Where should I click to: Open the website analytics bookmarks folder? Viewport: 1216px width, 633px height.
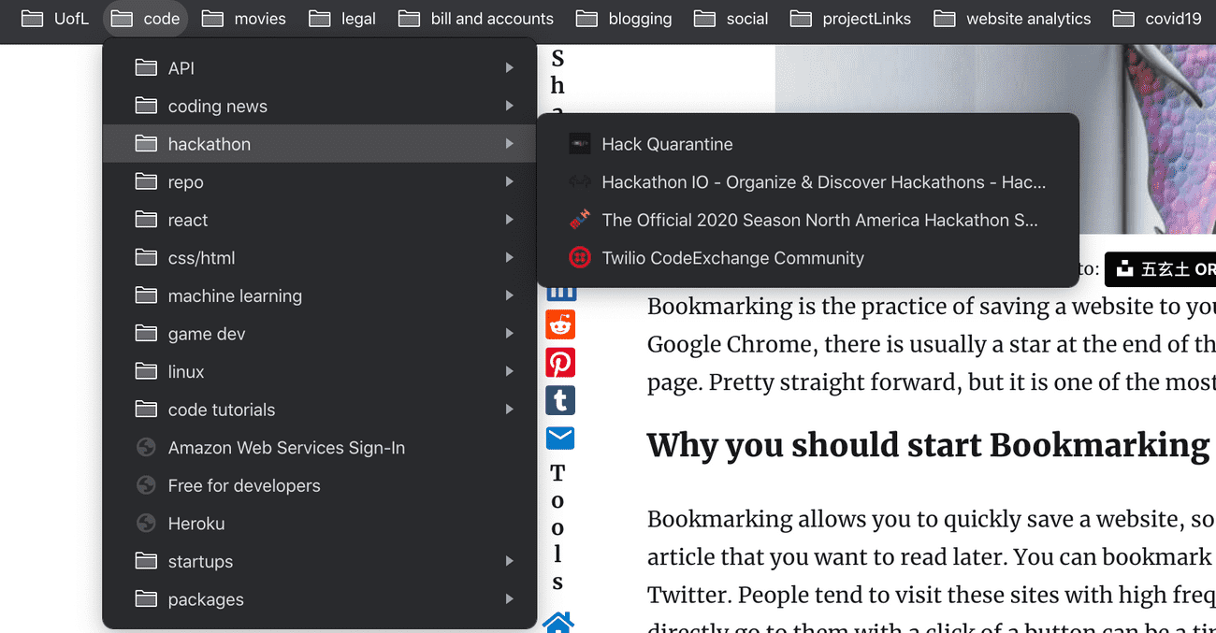tap(1012, 18)
